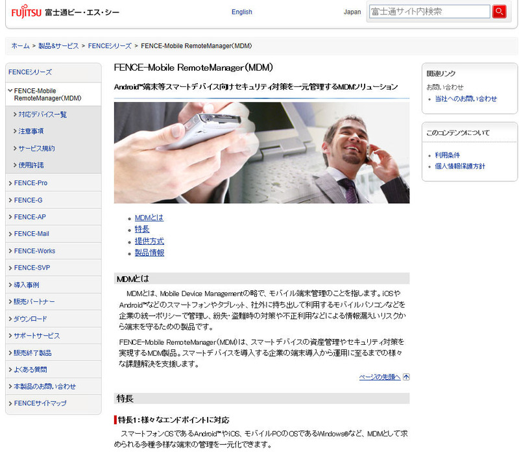Switch site language to English
Screen dimensions: 519x452
(x=242, y=12)
